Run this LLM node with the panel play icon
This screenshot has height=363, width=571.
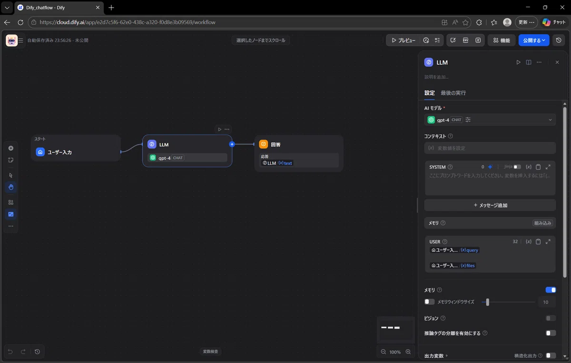pyautogui.click(x=519, y=62)
